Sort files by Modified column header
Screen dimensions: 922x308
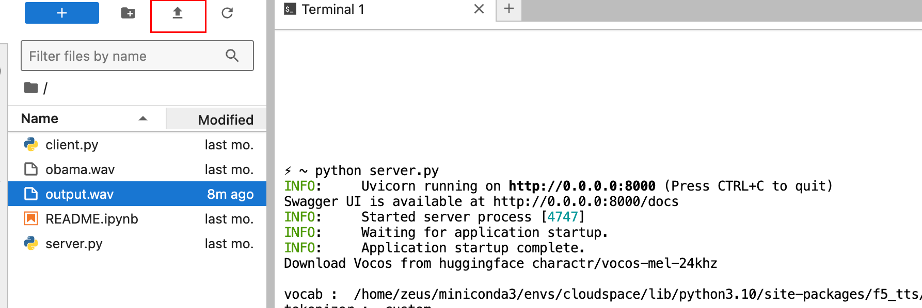tap(225, 119)
